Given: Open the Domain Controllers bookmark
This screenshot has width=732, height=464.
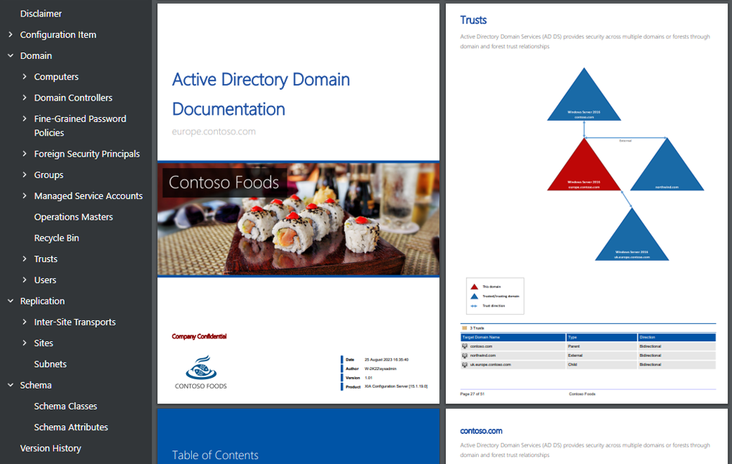Looking at the screenshot, I should tap(73, 98).
